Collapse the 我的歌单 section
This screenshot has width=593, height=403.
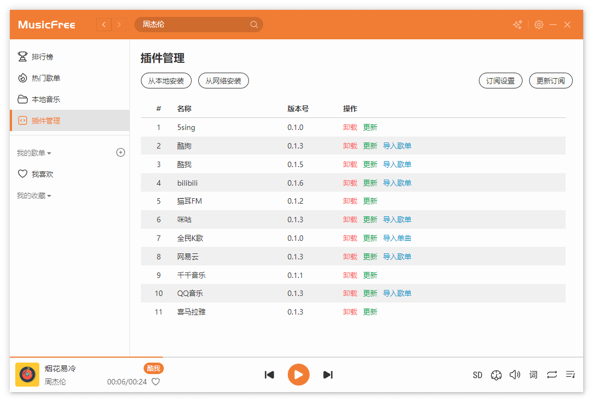(x=34, y=153)
